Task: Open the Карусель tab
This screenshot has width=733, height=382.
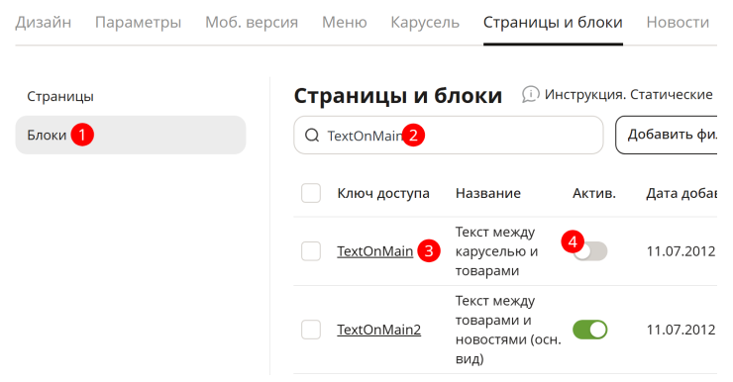Action: coord(425,22)
